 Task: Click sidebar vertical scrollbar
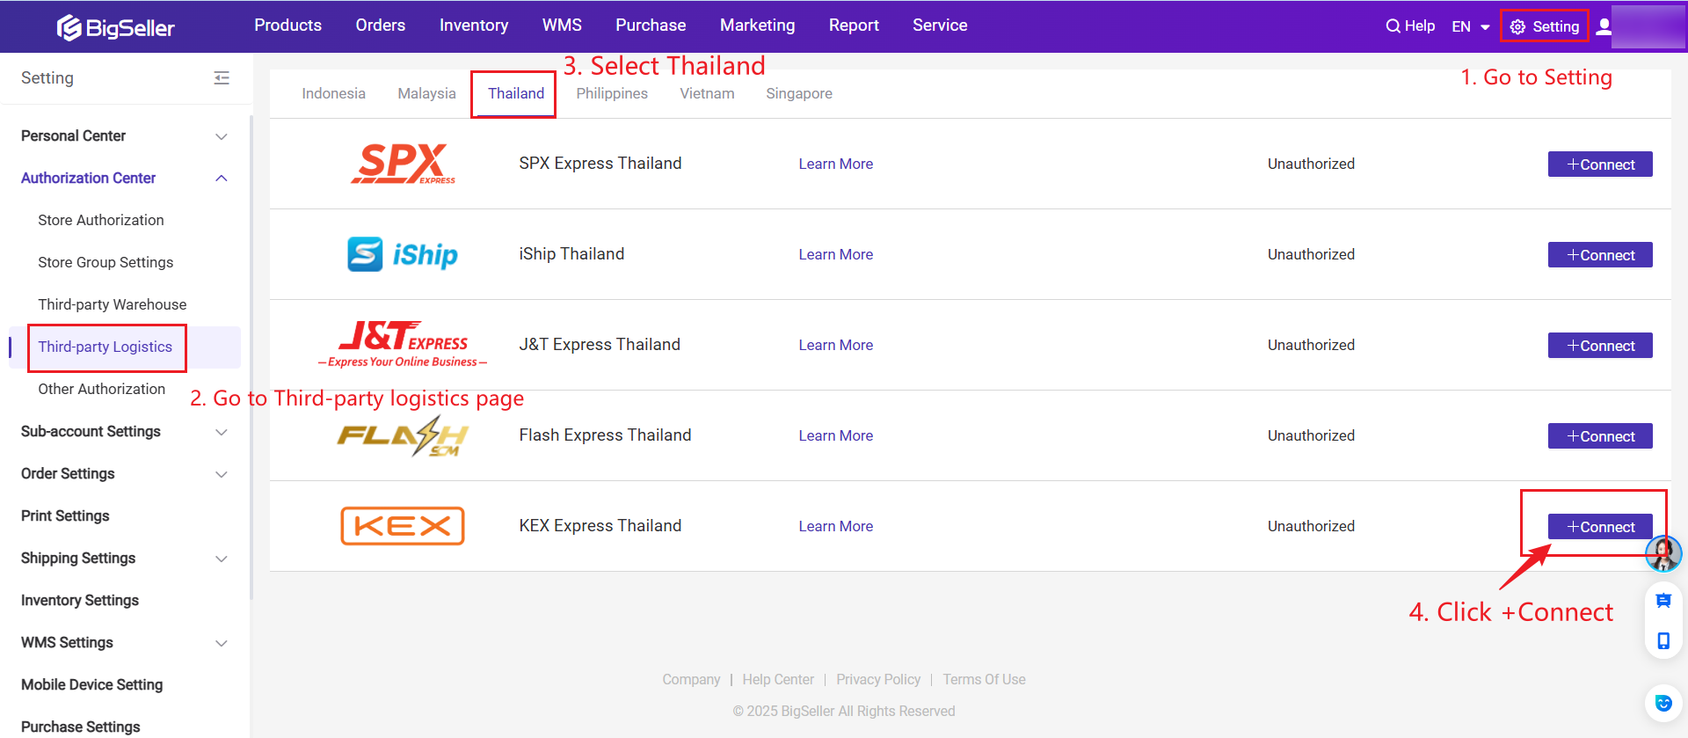pyautogui.click(x=251, y=356)
